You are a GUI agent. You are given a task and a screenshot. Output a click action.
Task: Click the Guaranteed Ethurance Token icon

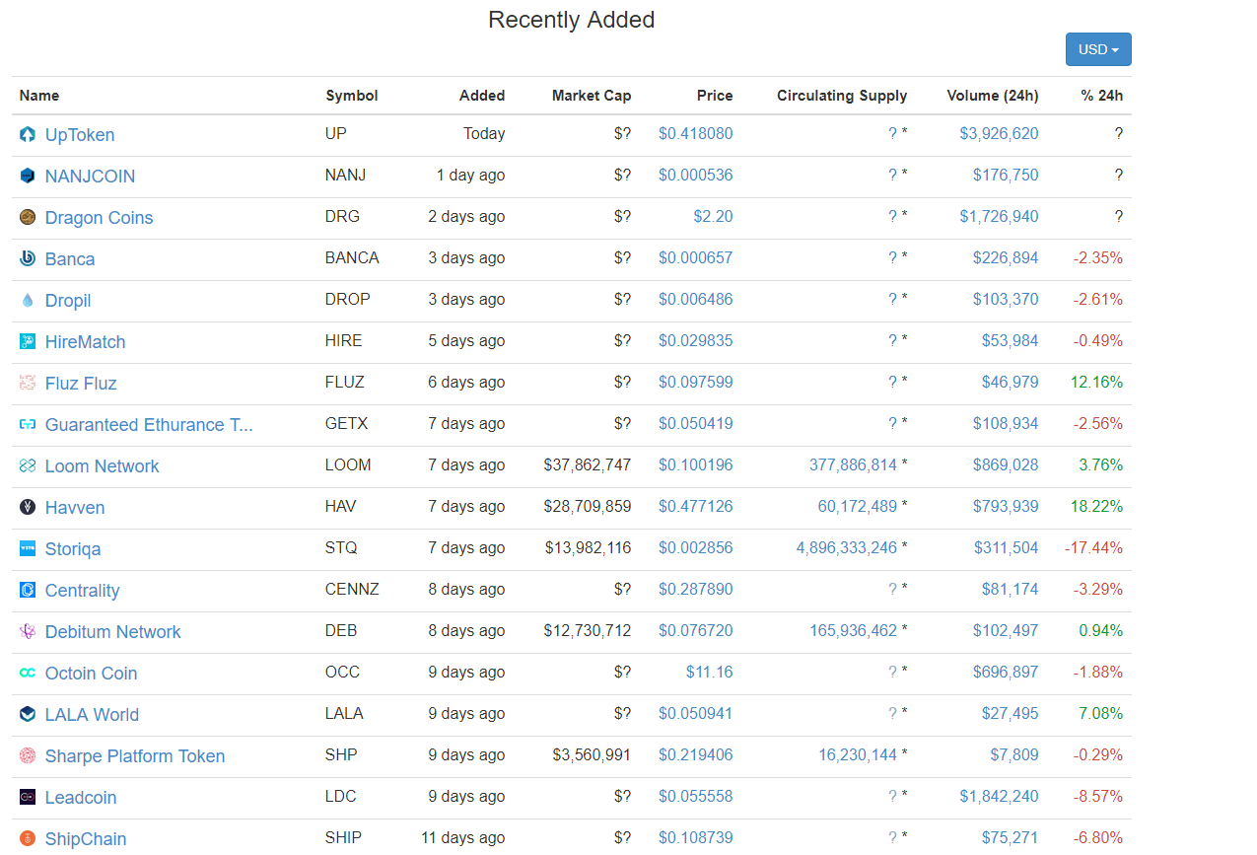tap(28, 425)
